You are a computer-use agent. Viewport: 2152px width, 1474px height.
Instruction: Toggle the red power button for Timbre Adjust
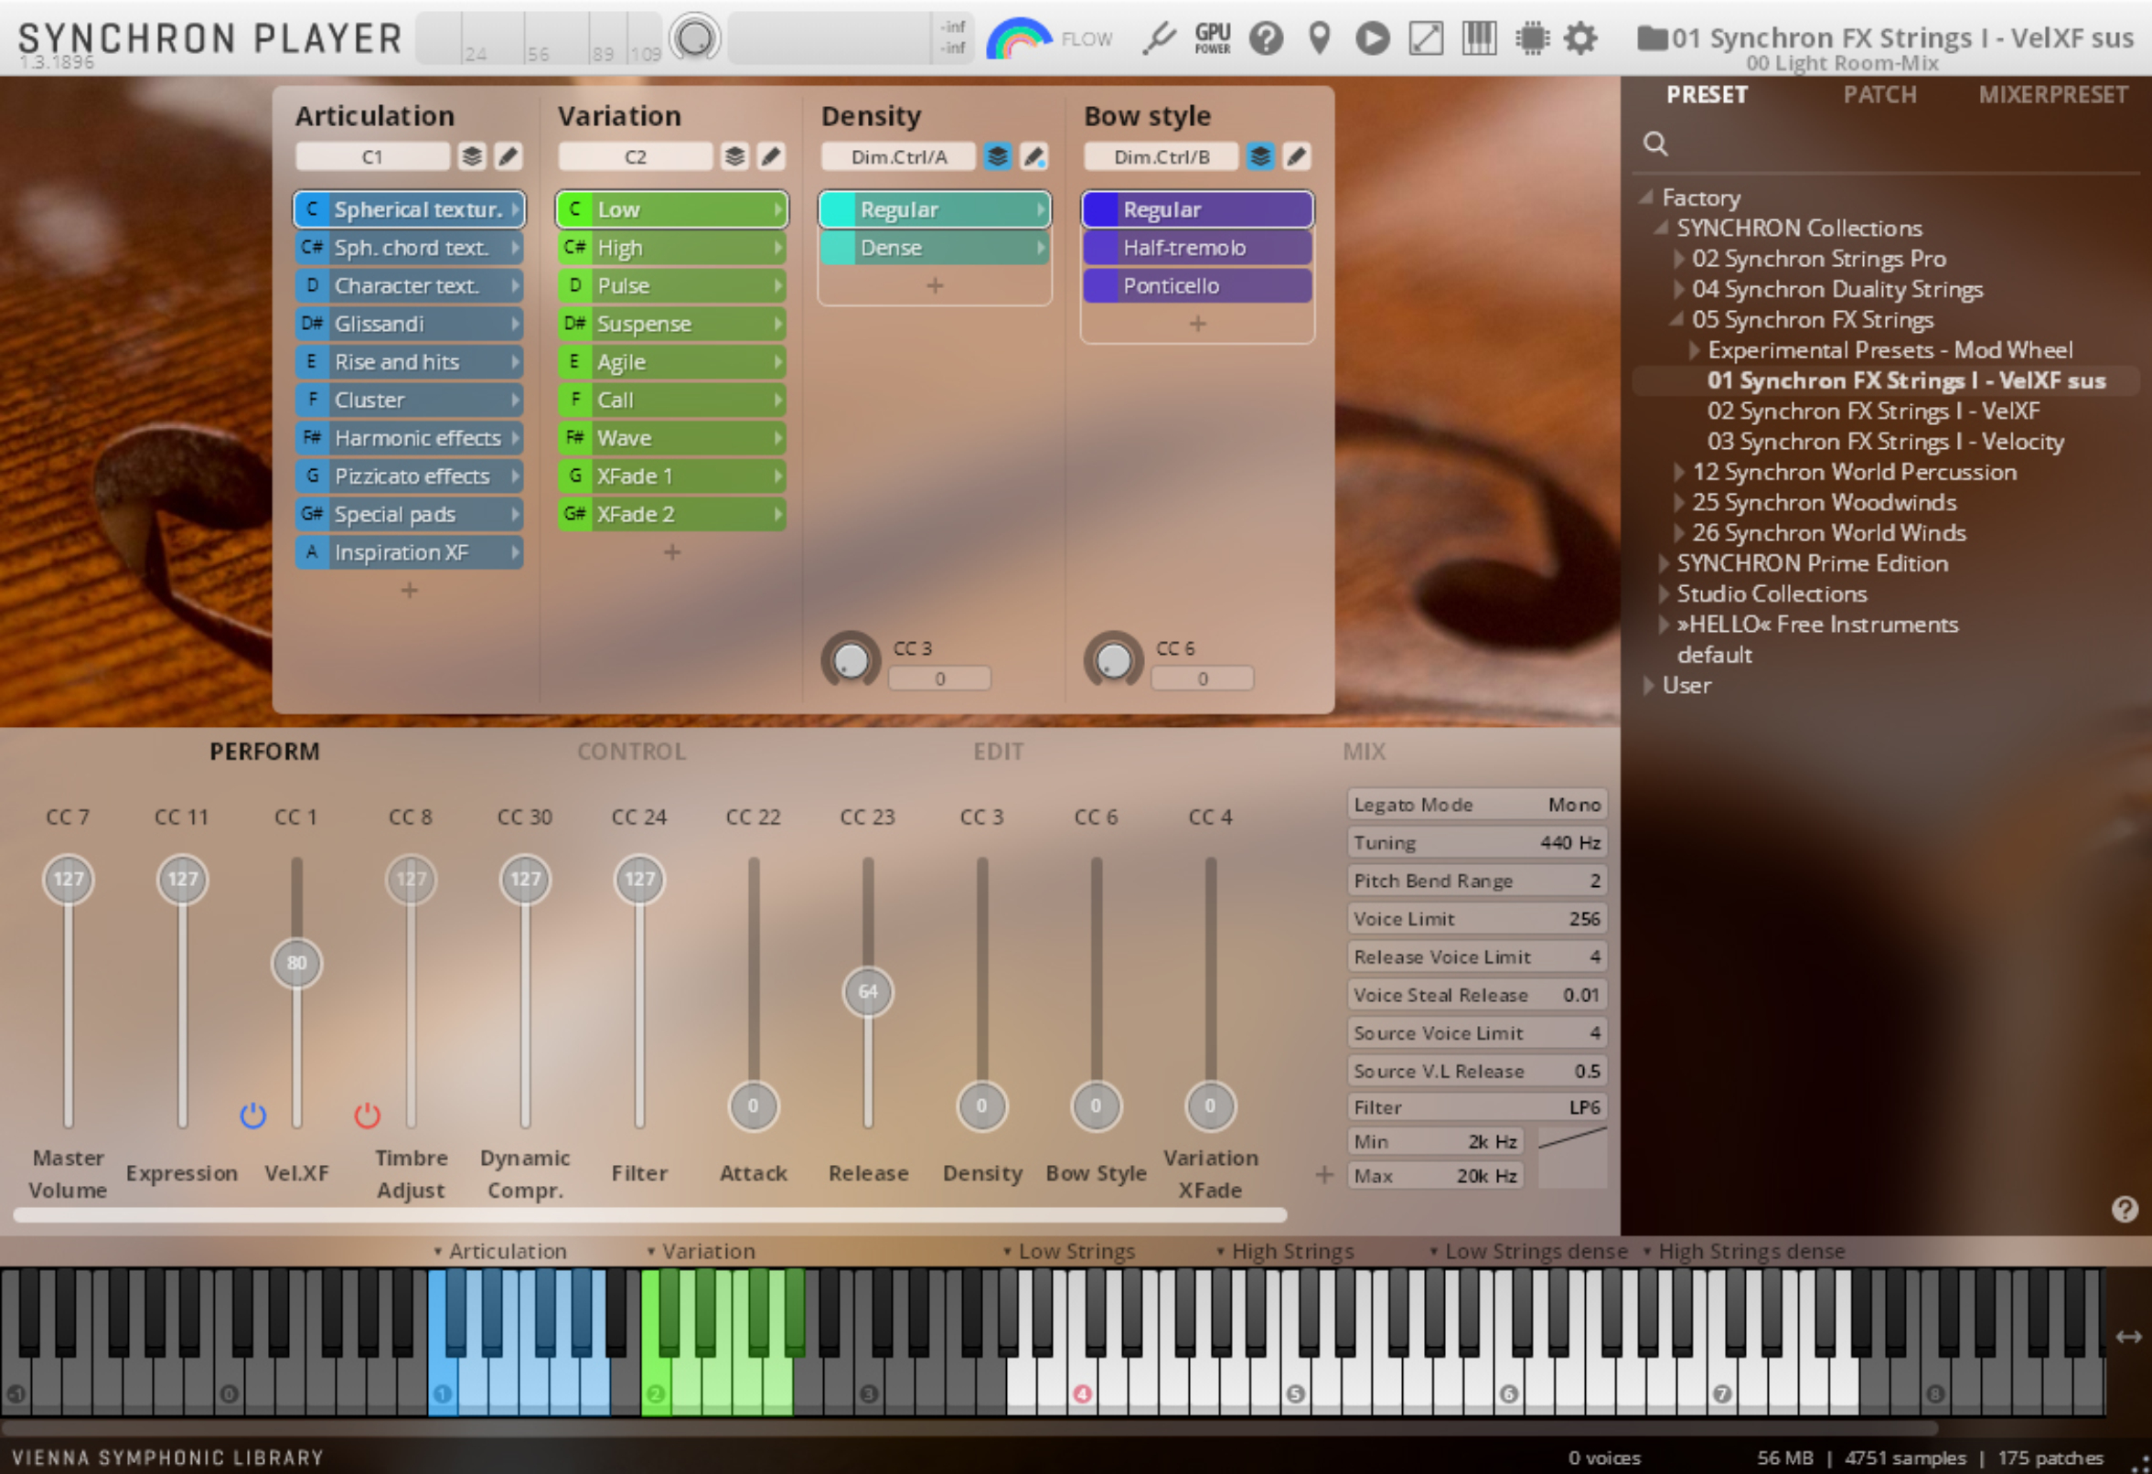pyautogui.click(x=367, y=1115)
